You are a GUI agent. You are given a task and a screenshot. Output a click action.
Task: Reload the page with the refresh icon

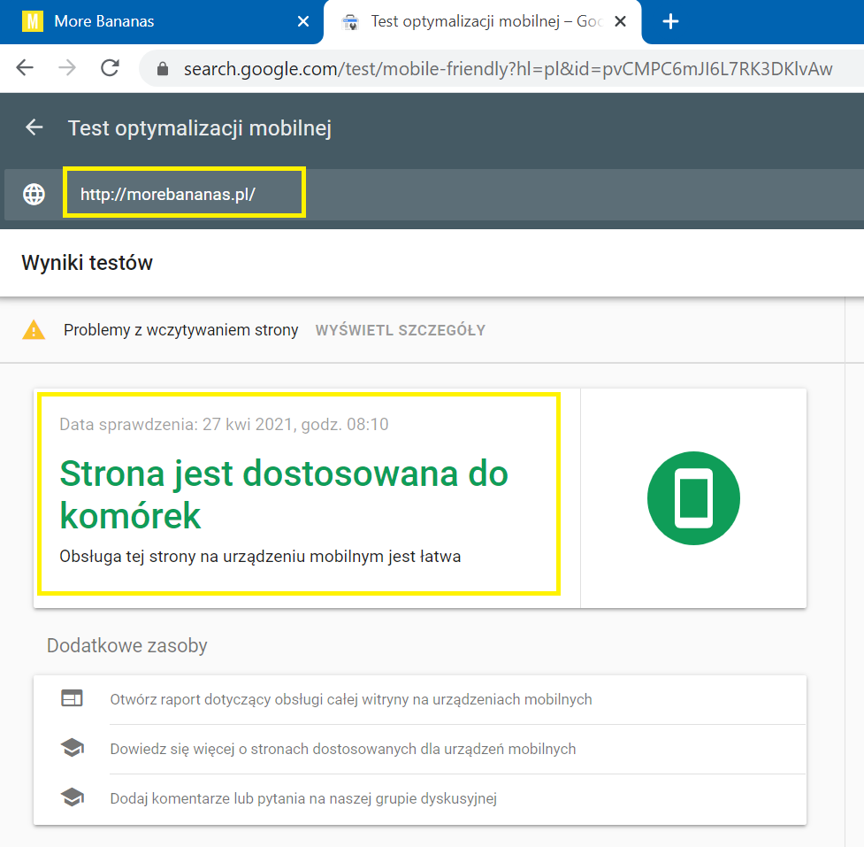click(110, 68)
